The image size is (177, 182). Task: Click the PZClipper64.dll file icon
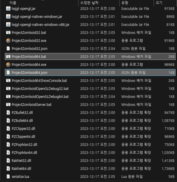8,137
